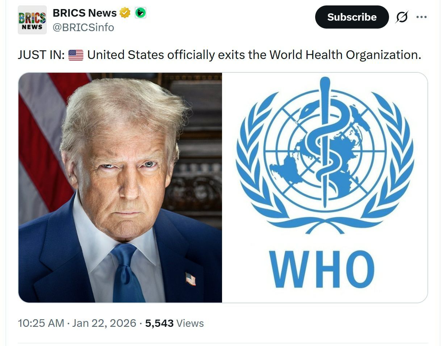
Task: Click the post text about exiting World Health Organization
Action: click(254, 55)
